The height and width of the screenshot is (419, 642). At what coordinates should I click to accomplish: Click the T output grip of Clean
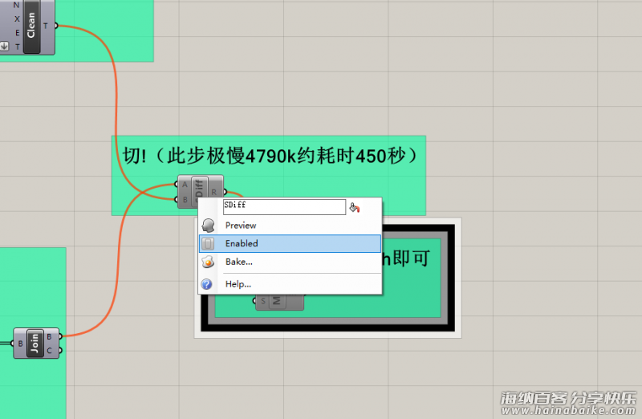pyautogui.click(x=55, y=26)
